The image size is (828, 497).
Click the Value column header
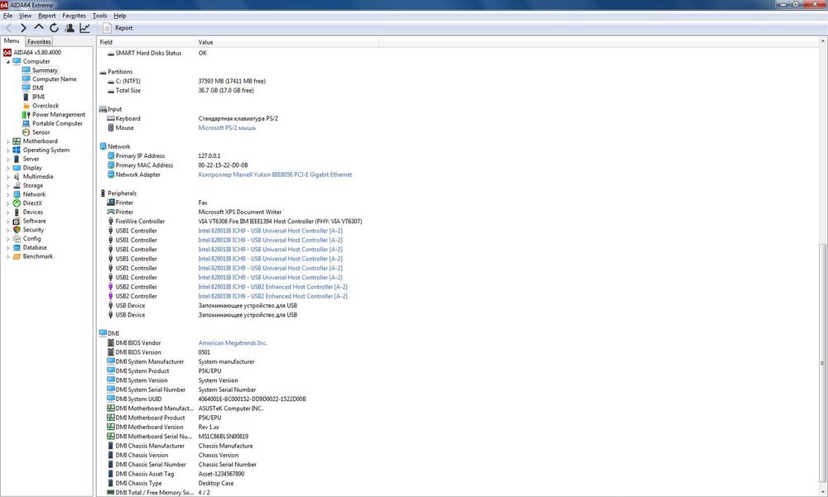click(x=287, y=42)
